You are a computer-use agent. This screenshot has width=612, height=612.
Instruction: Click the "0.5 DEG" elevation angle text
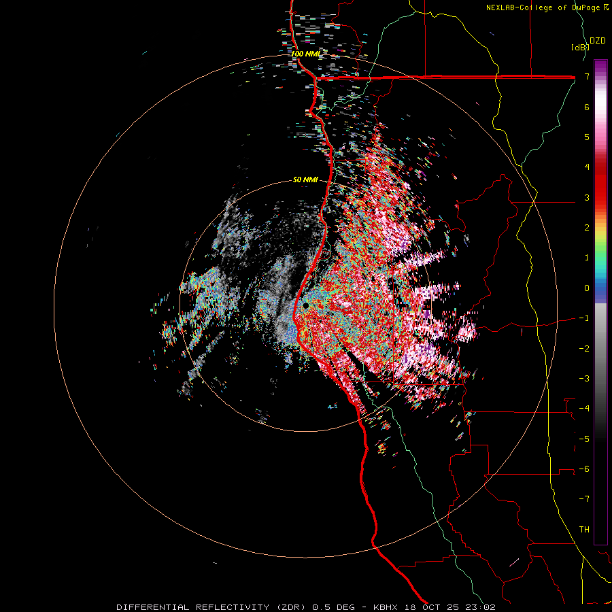pyautogui.click(x=333, y=607)
